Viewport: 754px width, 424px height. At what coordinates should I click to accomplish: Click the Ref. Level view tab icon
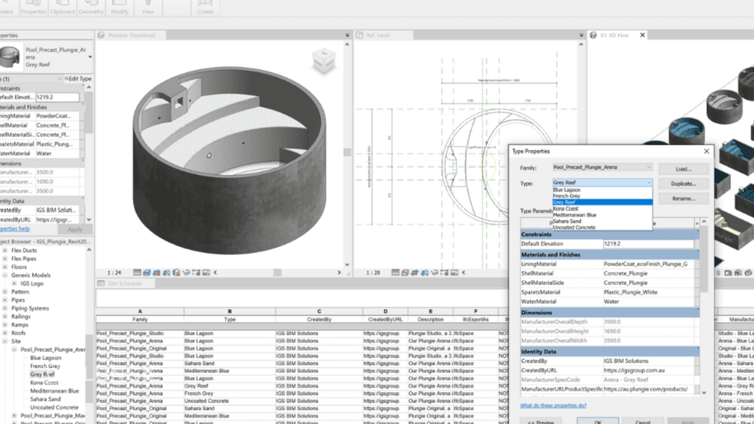click(x=359, y=35)
